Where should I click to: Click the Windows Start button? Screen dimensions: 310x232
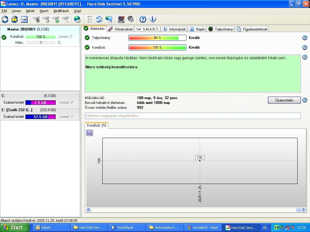tap(15, 227)
